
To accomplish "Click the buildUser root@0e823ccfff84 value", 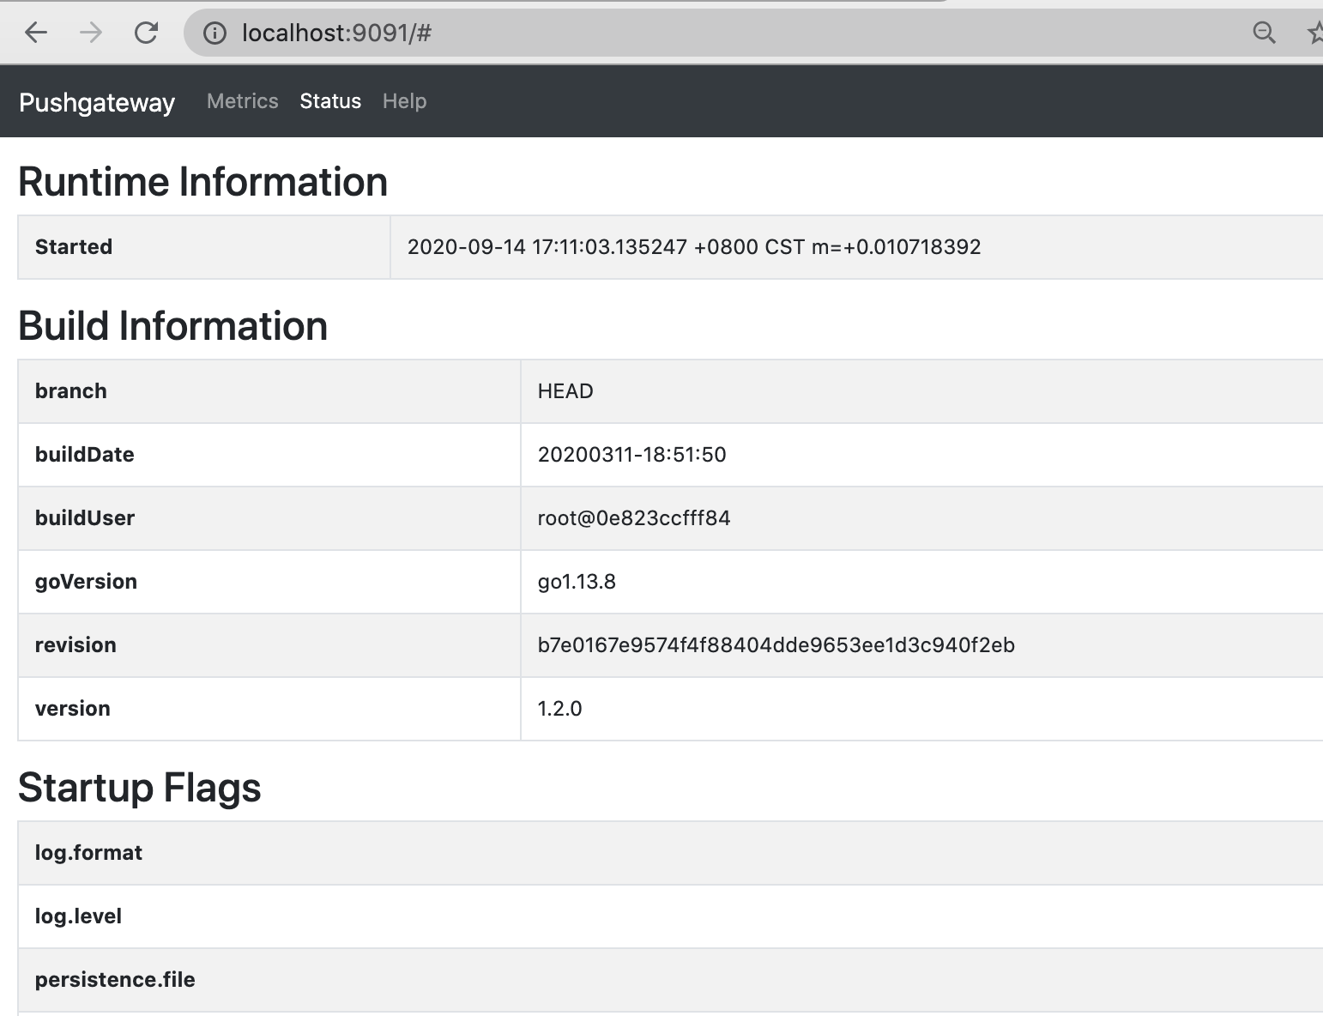I will [633, 518].
